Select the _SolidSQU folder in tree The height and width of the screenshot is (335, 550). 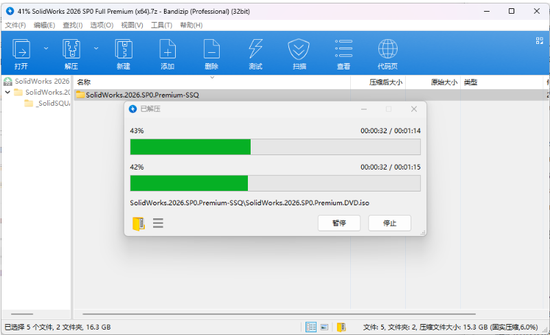47,103
